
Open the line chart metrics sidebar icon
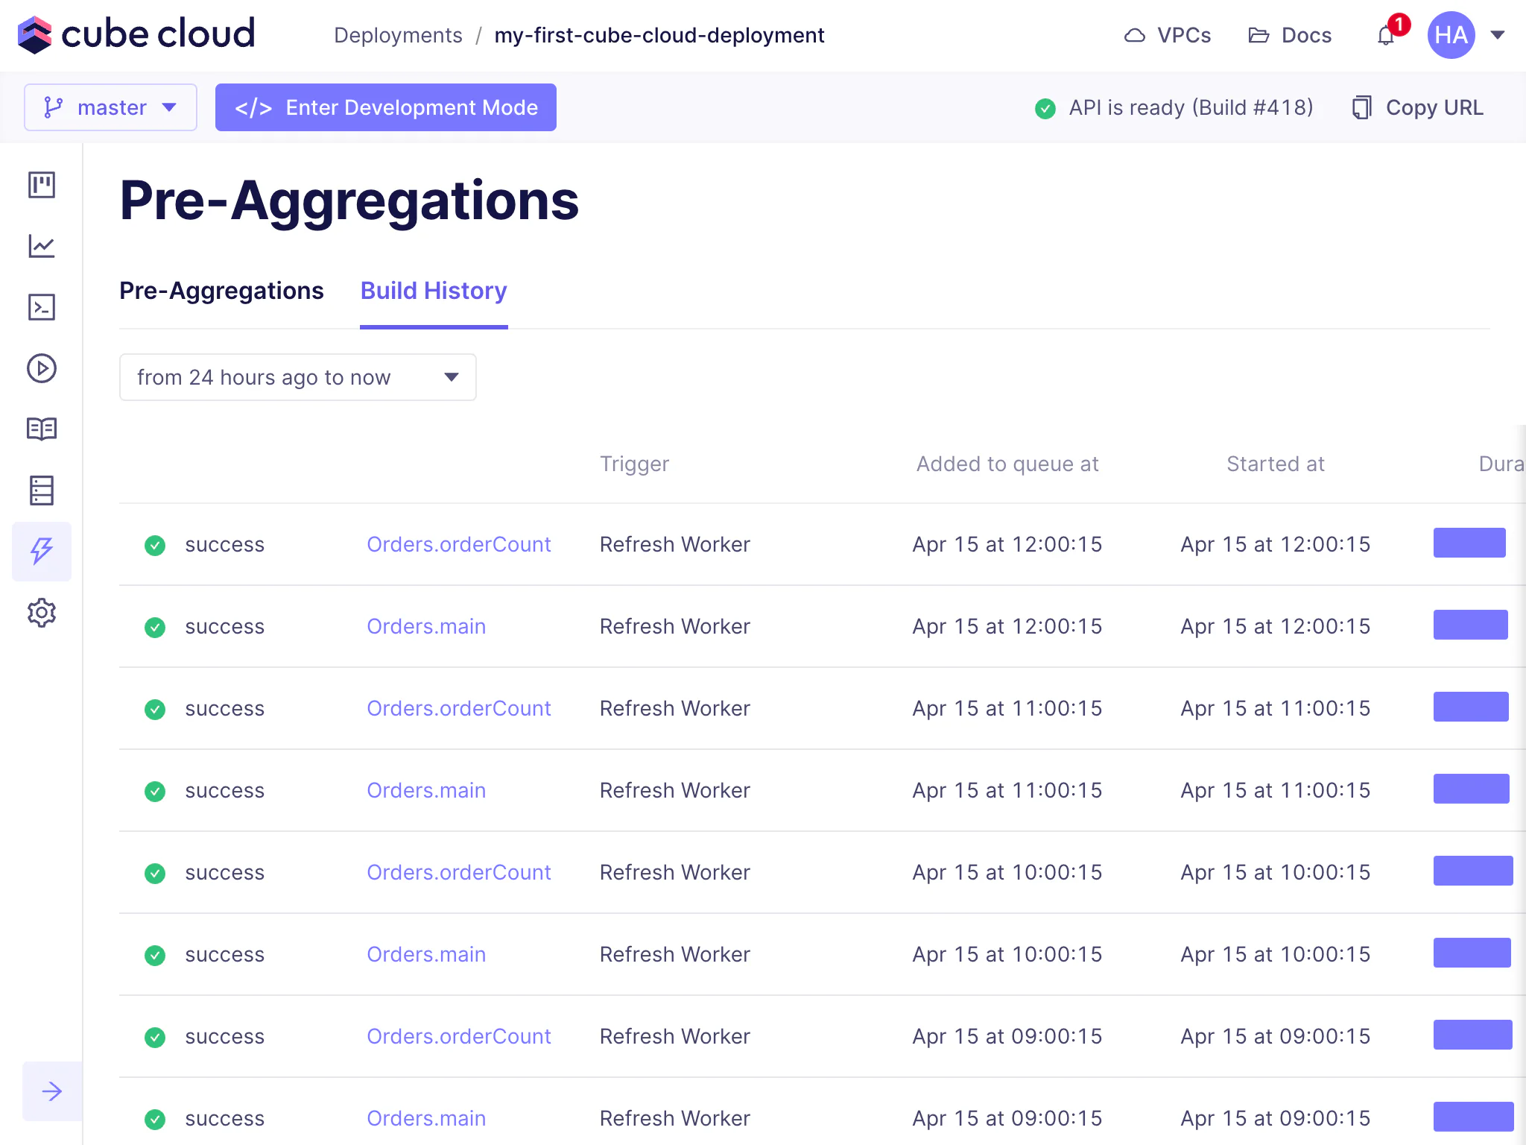tap(42, 246)
